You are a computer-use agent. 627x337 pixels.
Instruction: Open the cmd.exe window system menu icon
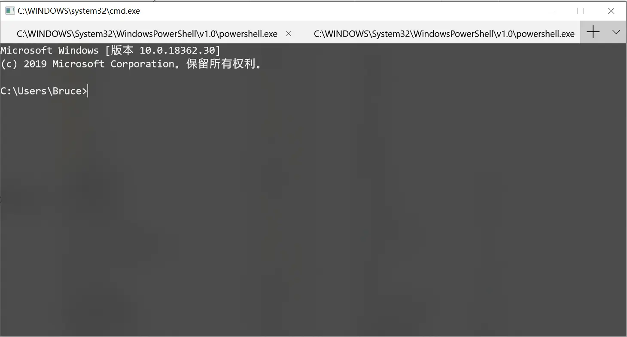(x=9, y=11)
